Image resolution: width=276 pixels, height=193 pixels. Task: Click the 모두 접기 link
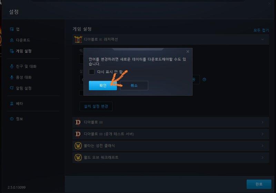pyautogui.click(x=261, y=30)
